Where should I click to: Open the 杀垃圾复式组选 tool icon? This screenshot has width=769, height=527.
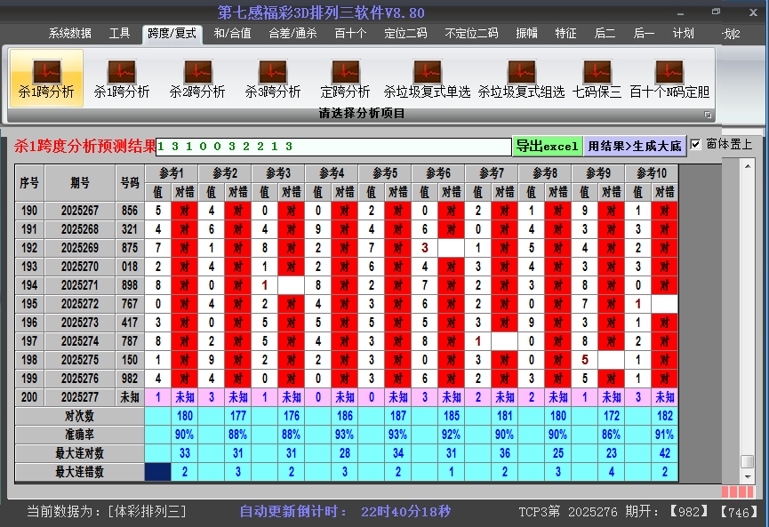(521, 78)
